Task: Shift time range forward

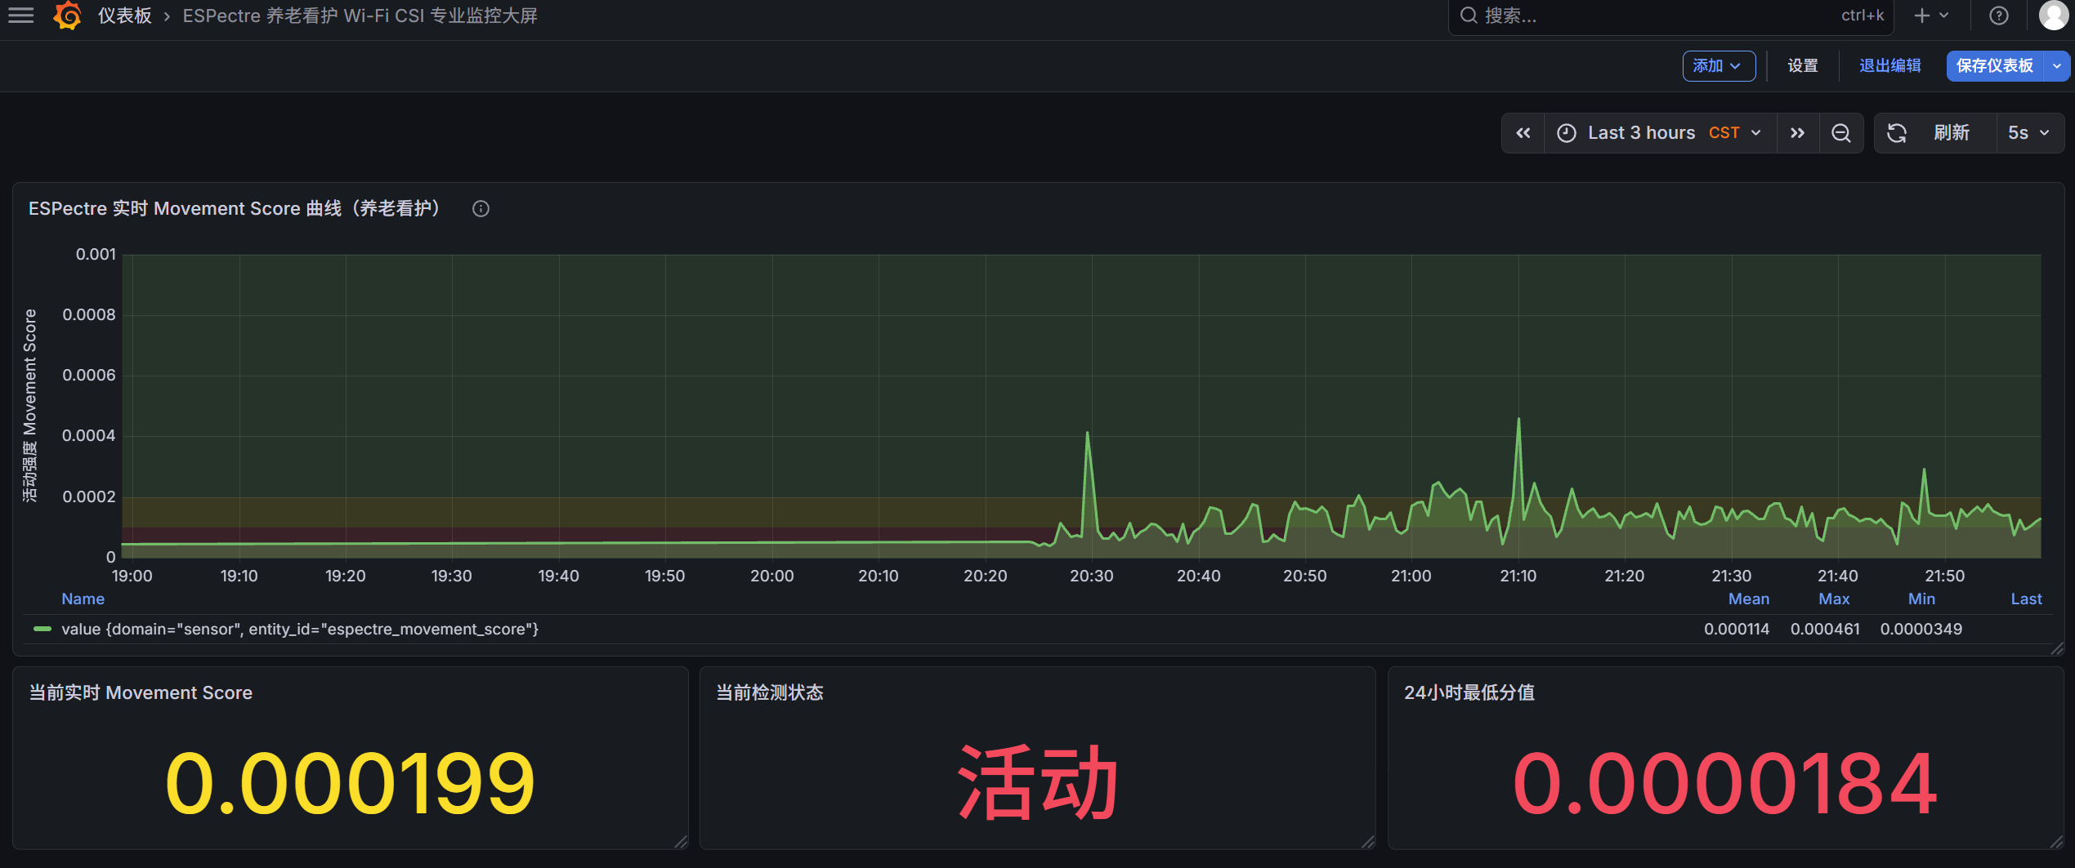Action: (1797, 133)
